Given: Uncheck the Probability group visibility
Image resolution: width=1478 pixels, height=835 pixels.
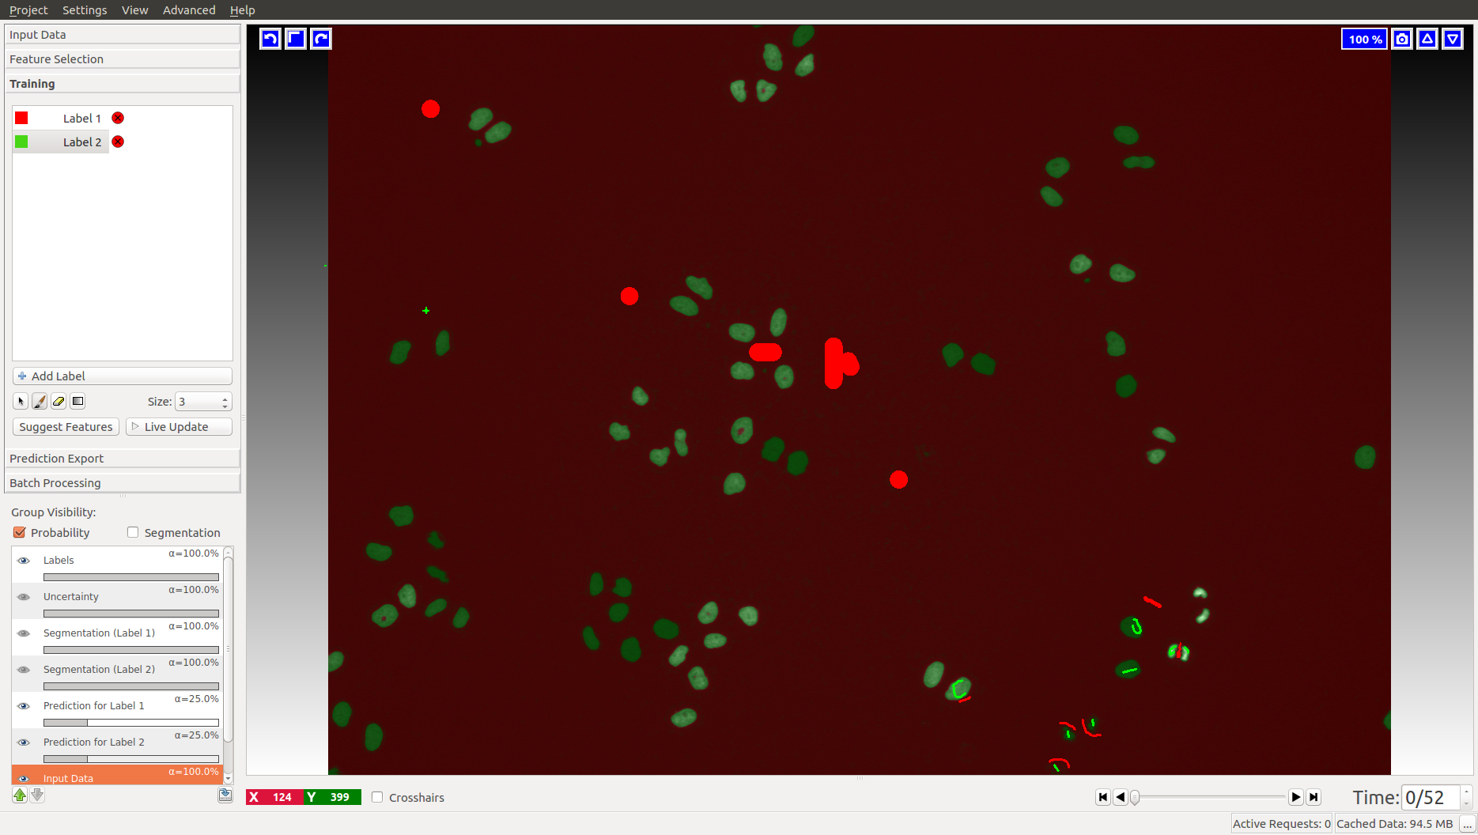Looking at the screenshot, I should point(20,533).
